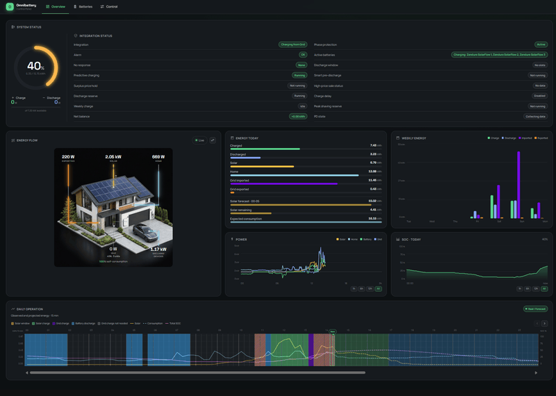556x396 pixels.
Task: Click the expand energy flow icon
Action: 213,140
